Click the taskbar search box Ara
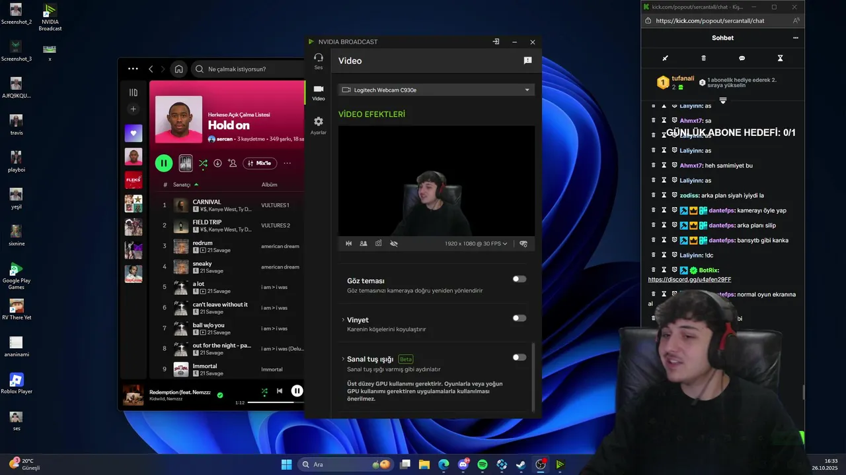The height and width of the screenshot is (475, 846). (345, 464)
